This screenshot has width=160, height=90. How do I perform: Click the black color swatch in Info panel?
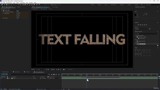point(135,15)
